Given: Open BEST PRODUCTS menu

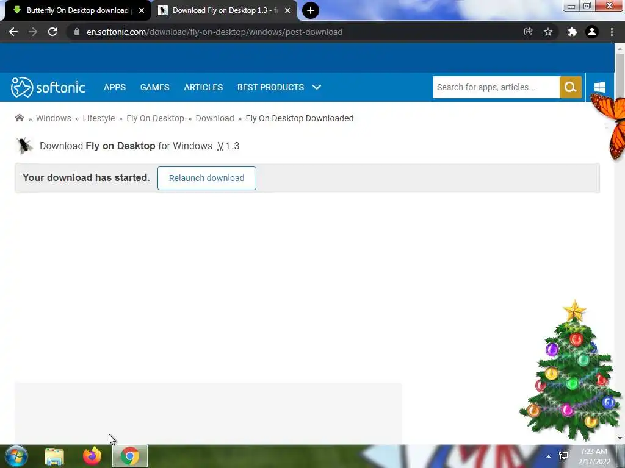Looking at the screenshot, I should coord(270,87).
